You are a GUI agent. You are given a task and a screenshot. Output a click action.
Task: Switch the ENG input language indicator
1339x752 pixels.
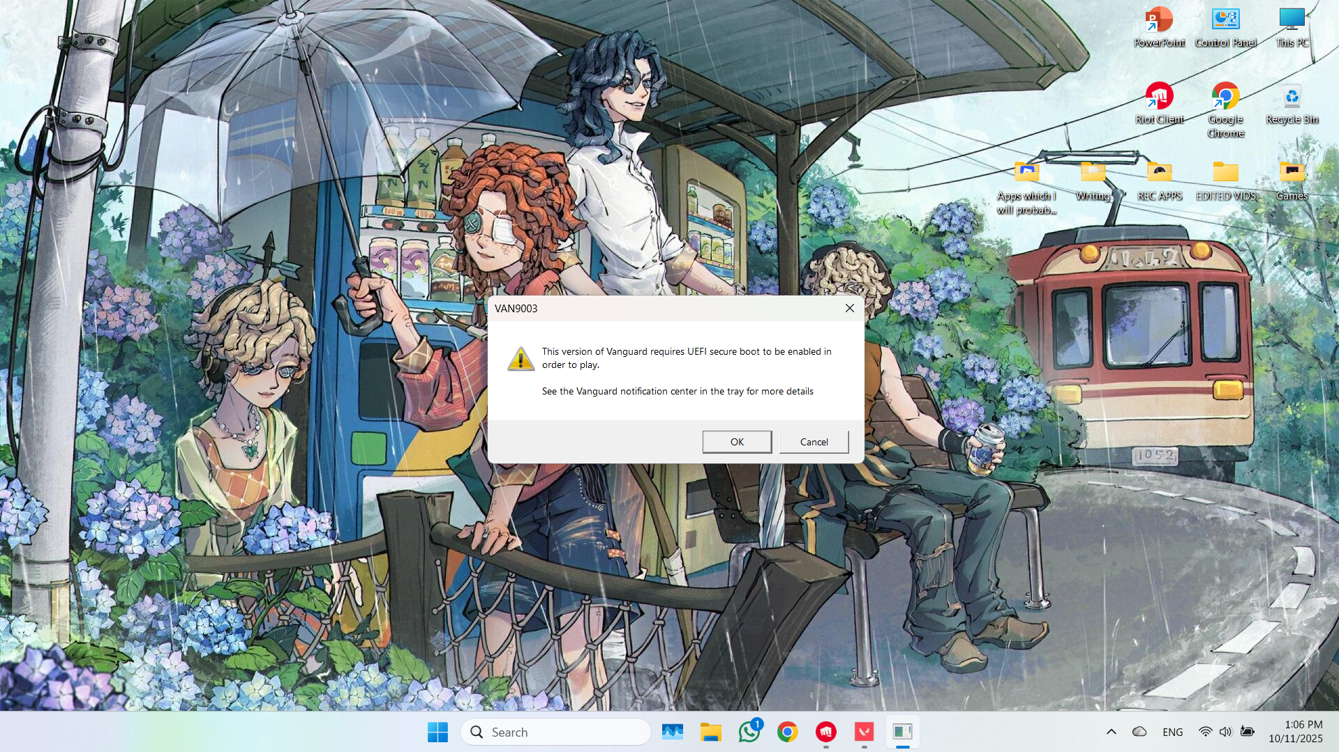[x=1173, y=732]
